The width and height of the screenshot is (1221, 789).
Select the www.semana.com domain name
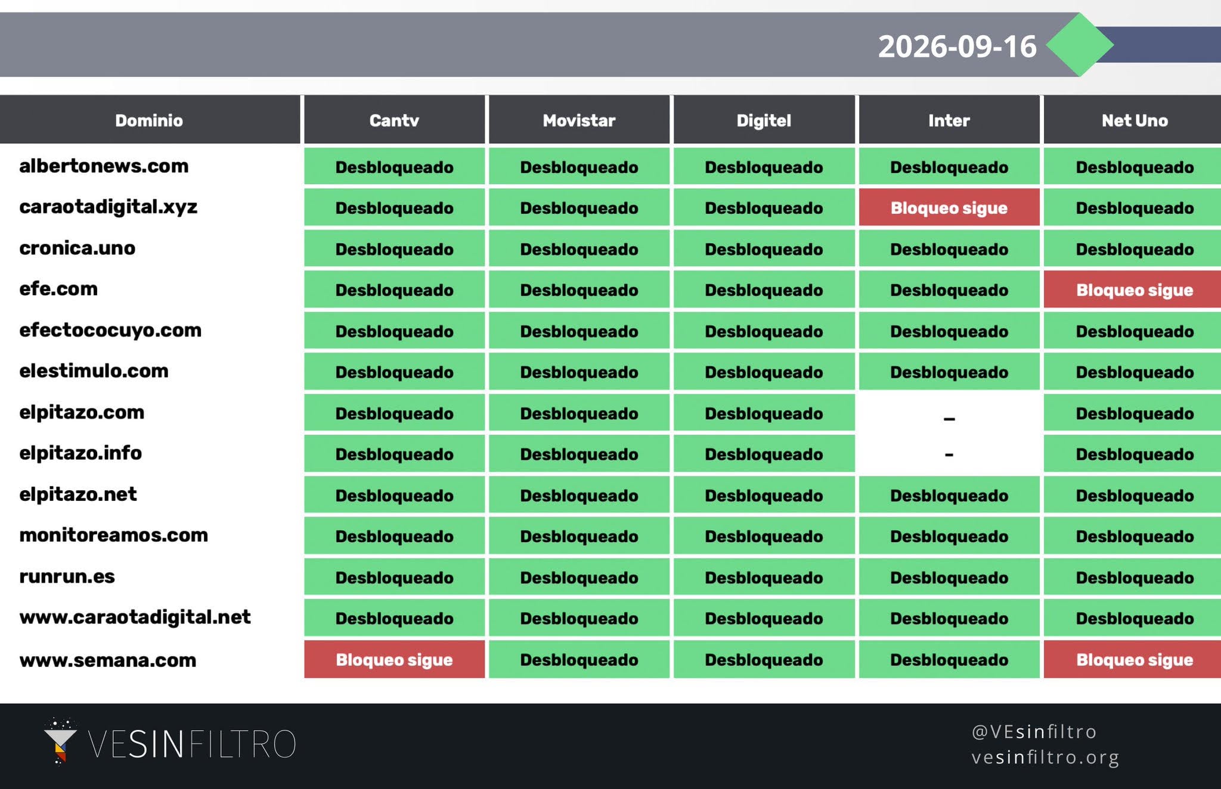tap(107, 660)
